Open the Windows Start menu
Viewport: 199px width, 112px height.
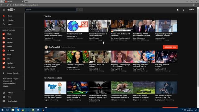[2, 110]
